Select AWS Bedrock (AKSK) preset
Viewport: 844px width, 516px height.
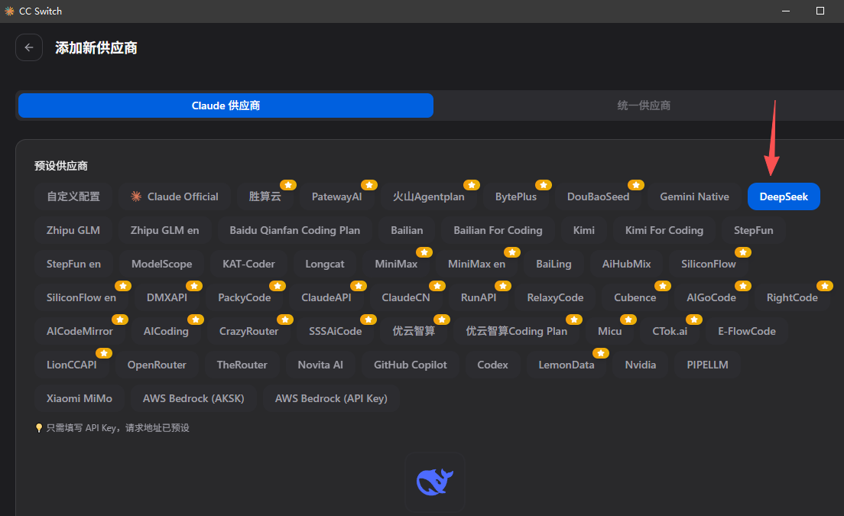coord(193,398)
